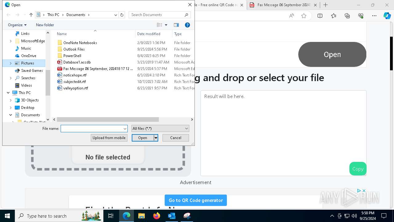Collapse the This PC tree node
Image resolution: width=394 pixels, height=222 pixels.
8,93
